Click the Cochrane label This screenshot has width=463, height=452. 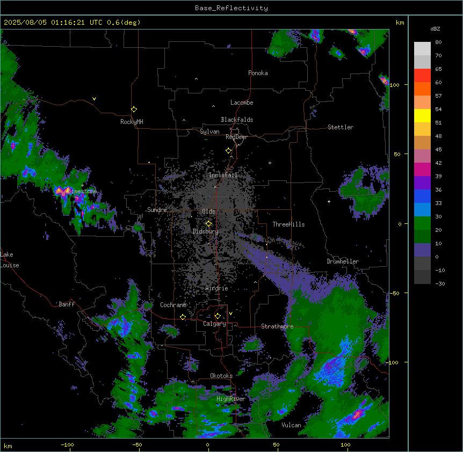pyautogui.click(x=173, y=305)
